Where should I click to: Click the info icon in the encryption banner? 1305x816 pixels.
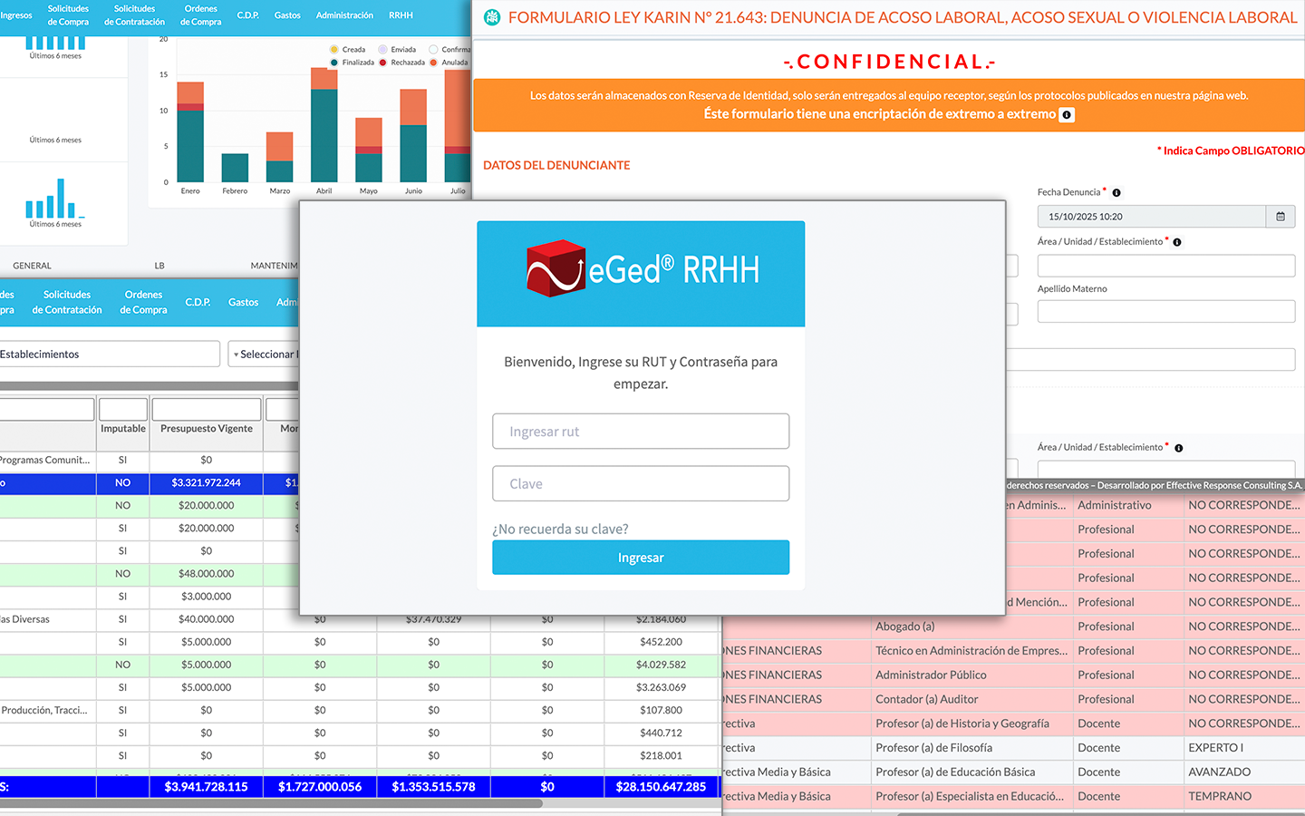click(x=1067, y=114)
